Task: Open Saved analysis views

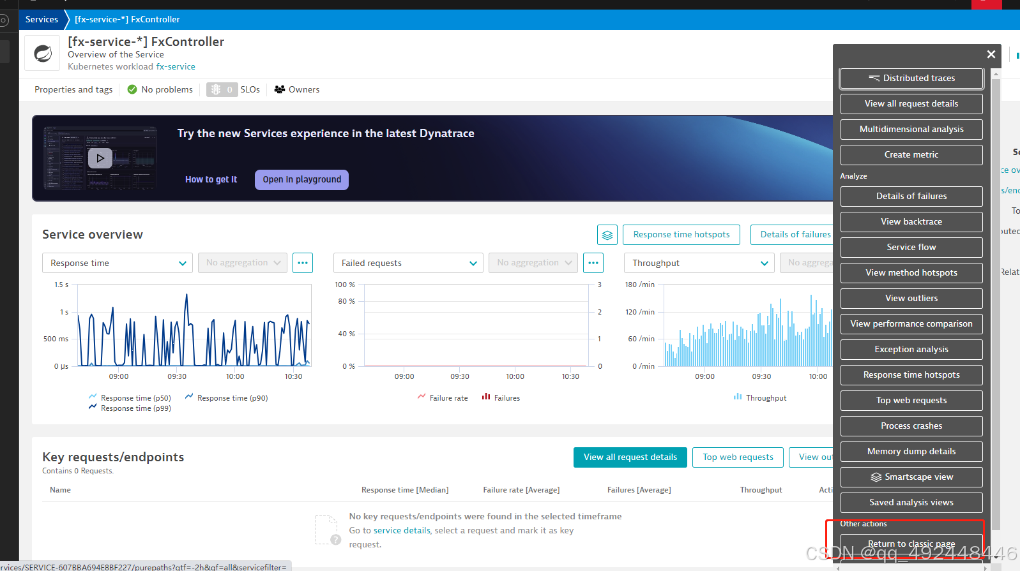Action: [x=911, y=503]
